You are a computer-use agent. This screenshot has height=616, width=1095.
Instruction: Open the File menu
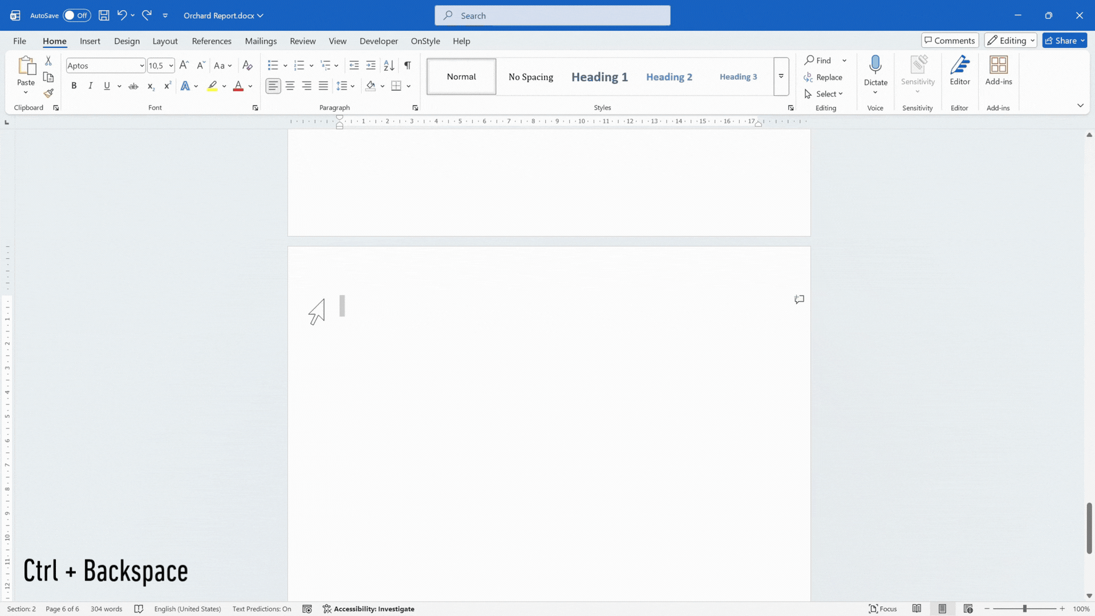(19, 41)
